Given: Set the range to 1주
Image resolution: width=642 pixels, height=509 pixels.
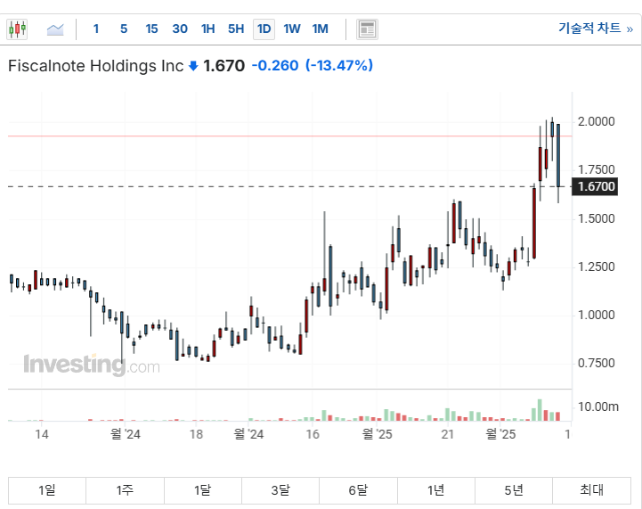Looking at the screenshot, I should (125, 490).
